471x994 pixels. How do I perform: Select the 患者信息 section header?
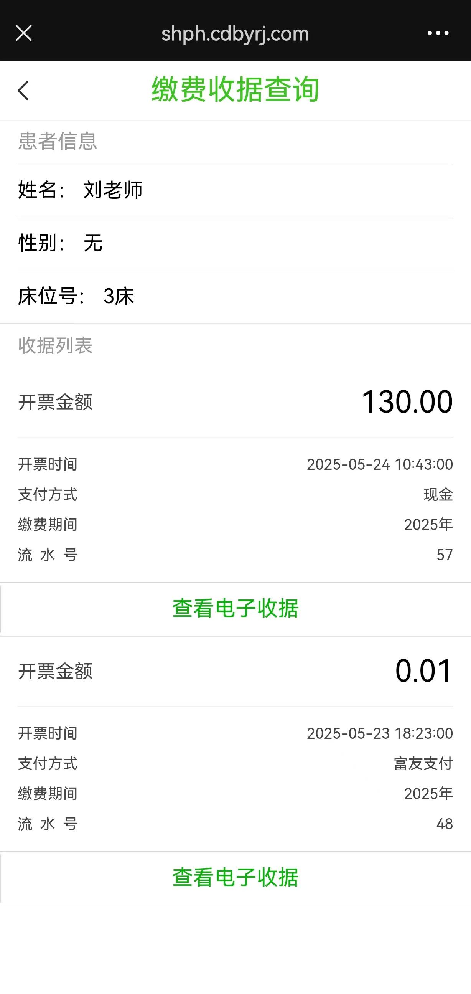point(58,141)
